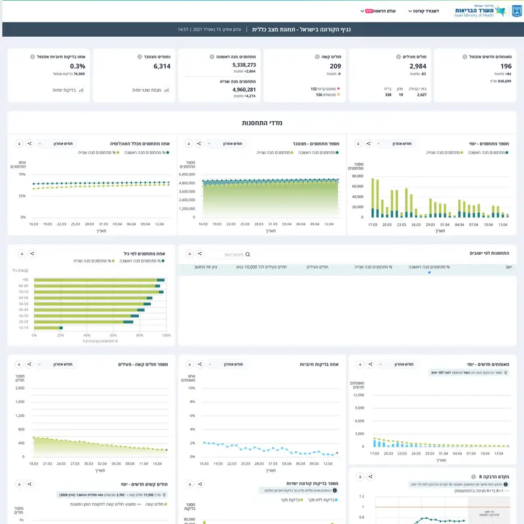Click info icon next to מקדם ההדבקה R
Viewport: 524px width, 524px height.
pyautogui.click(x=474, y=477)
